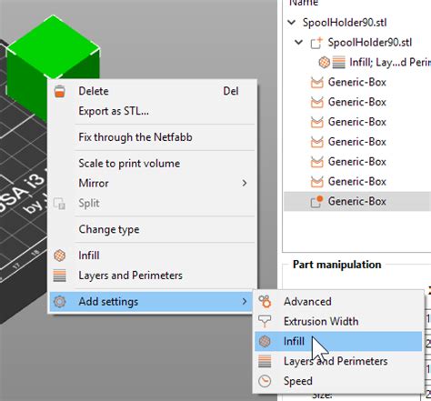Collapse the nested SpoolHolder90.stl part node

pos(299,42)
